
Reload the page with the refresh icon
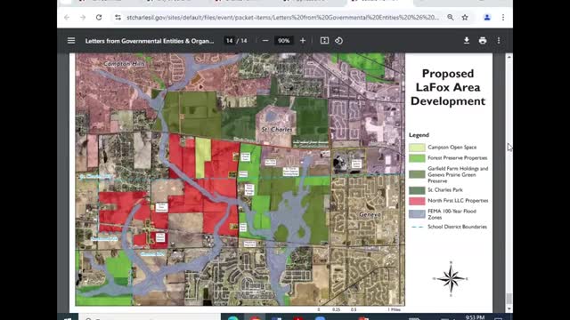(x=99, y=18)
